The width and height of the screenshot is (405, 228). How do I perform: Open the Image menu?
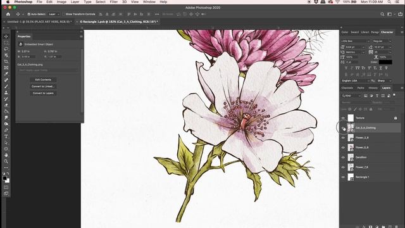pos(61,2)
